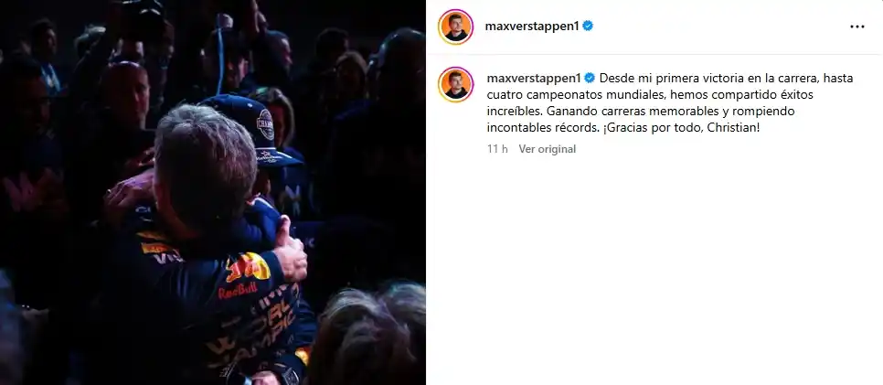Click the blue champion cap in the photo
This screenshot has width=883, height=385.
click(251, 129)
